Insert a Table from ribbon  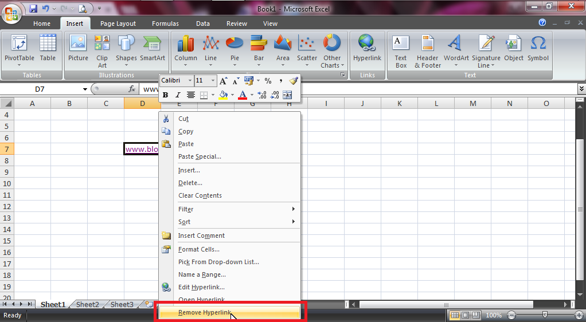[48, 48]
